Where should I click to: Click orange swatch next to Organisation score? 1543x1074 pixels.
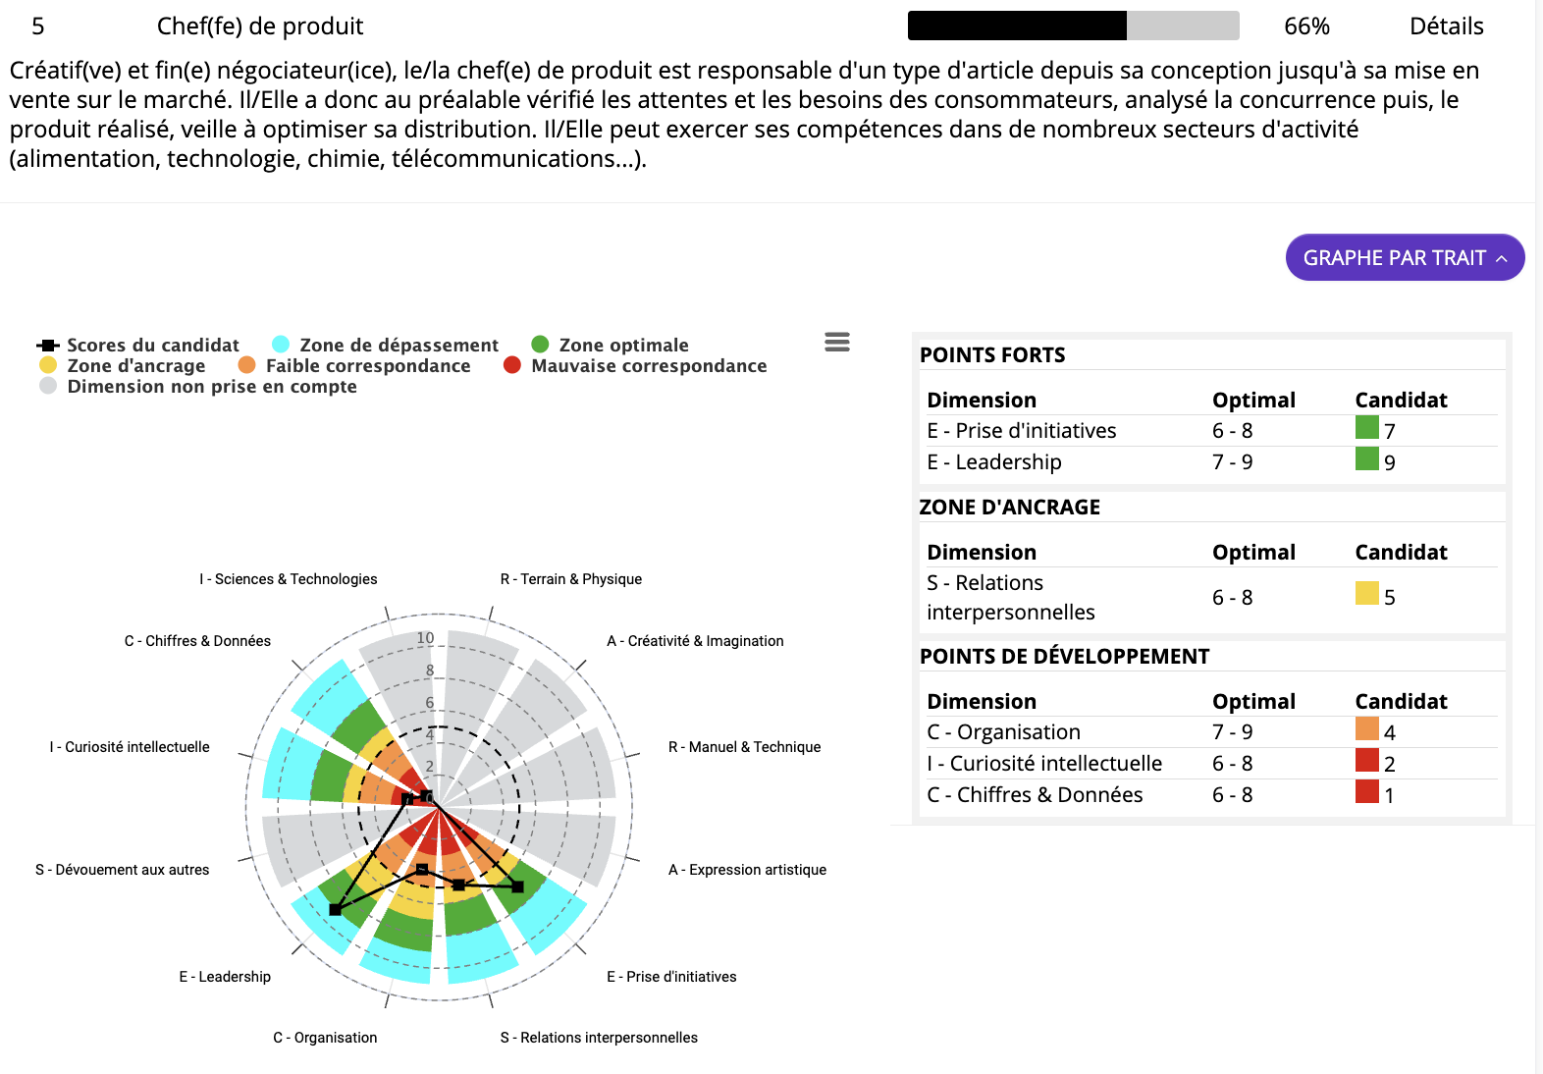pos(1366,728)
